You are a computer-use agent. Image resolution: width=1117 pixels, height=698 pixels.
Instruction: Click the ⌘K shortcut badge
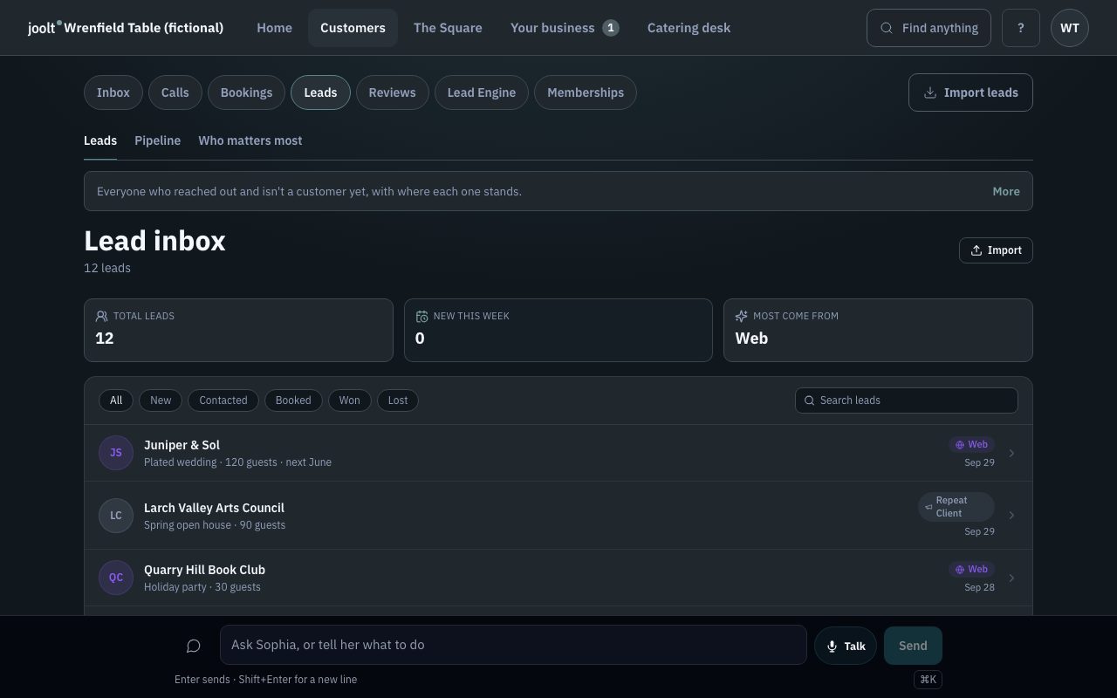coord(928,679)
